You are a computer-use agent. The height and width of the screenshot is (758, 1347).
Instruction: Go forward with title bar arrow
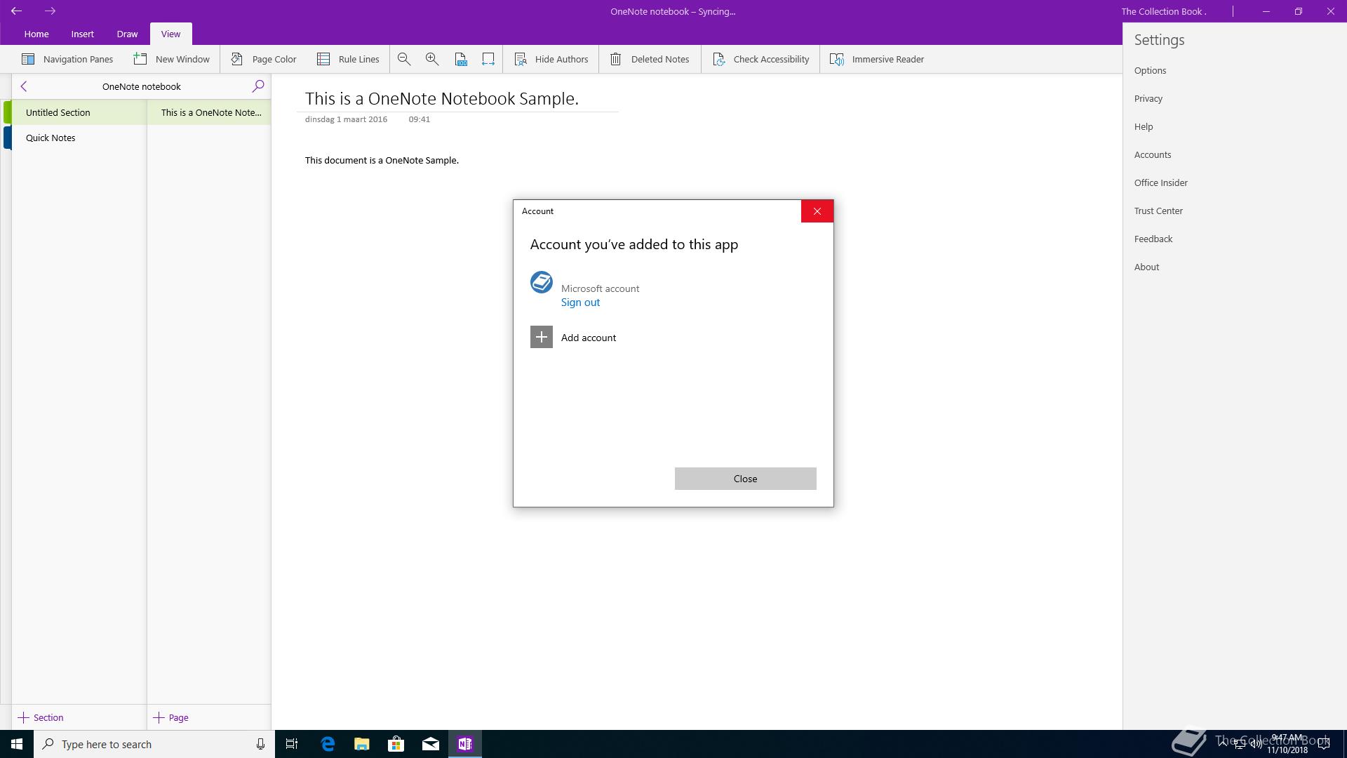(x=50, y=11)
